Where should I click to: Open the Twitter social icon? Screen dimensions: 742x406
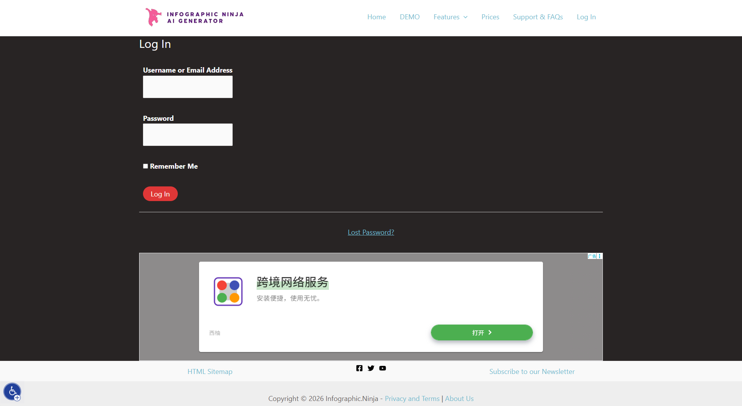tap(371, 368)
